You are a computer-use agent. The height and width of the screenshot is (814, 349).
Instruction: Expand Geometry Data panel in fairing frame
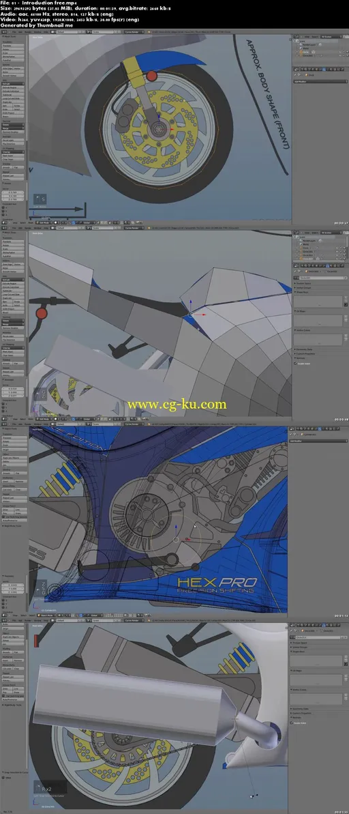point(303,349)
